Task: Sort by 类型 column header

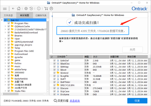Action: coord(88,57)
